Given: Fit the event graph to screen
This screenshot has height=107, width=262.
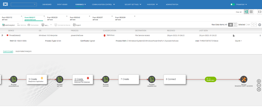Looking at the screenshot, I should pyautogui.click(x=259, y=90).
